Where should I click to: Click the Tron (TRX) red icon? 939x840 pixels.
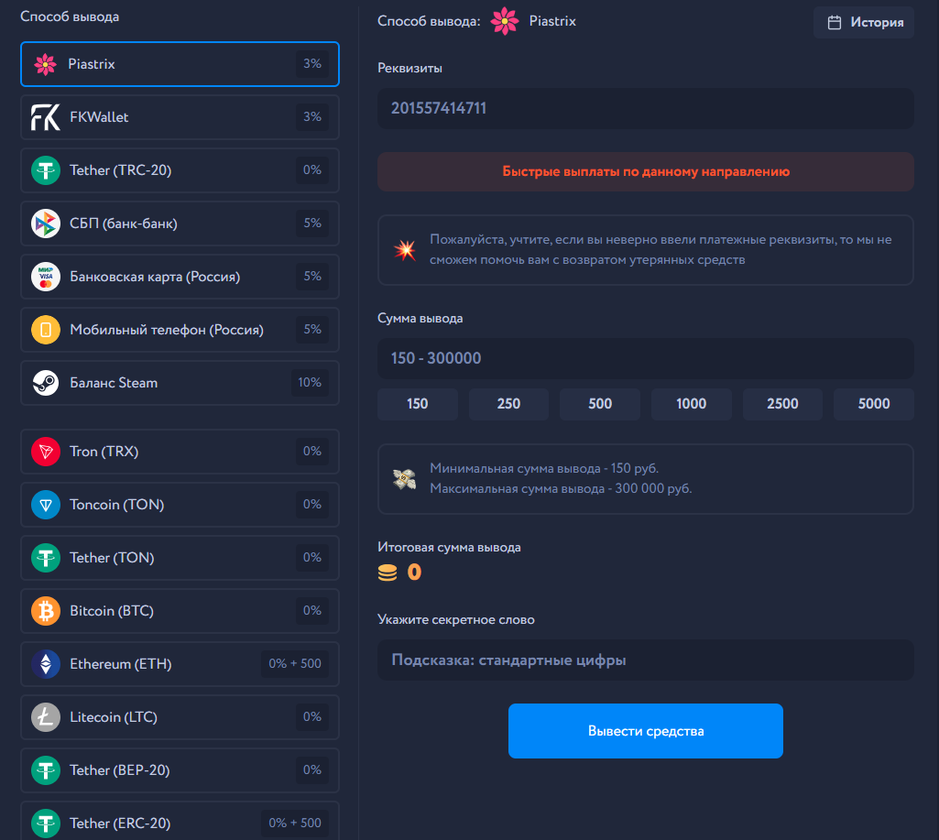[46, 452]
